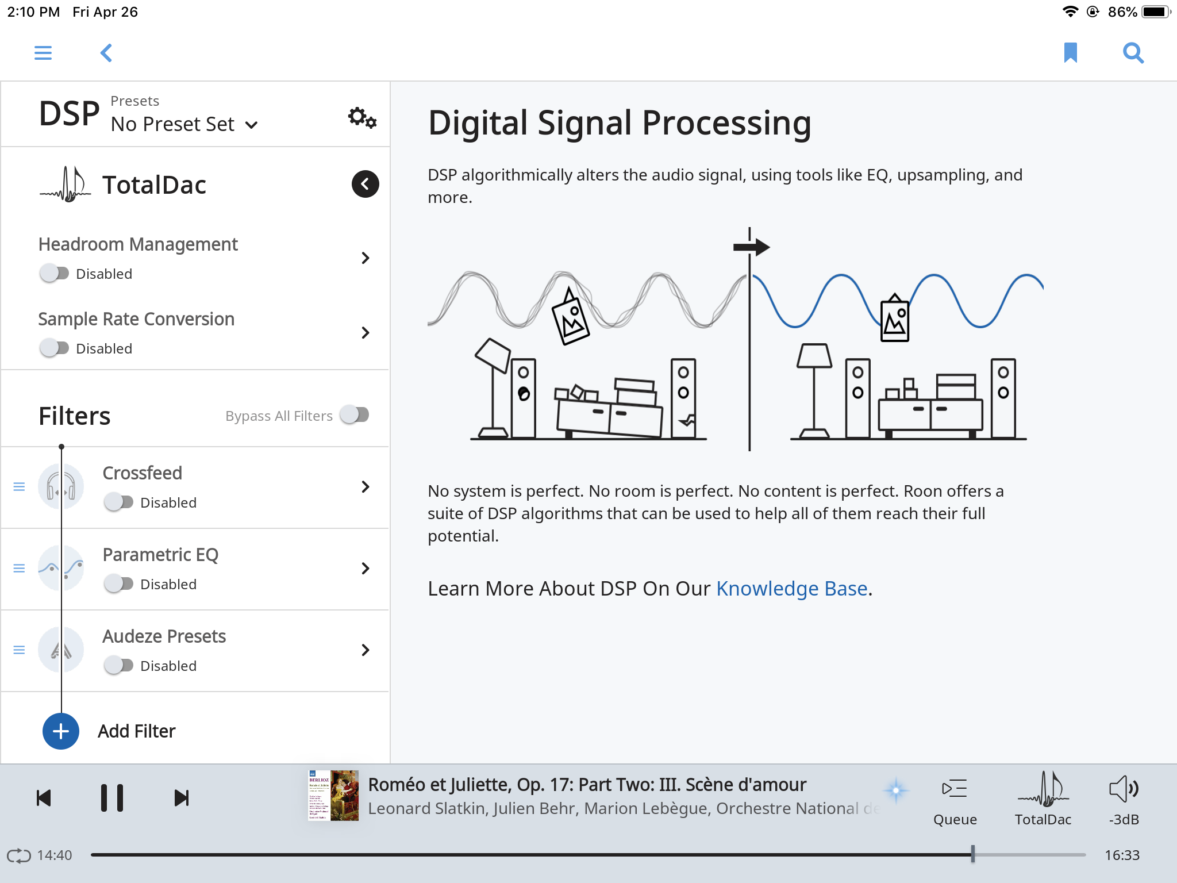Click the Add Filter label
The image size is (1177, 883).
[136, 731]
